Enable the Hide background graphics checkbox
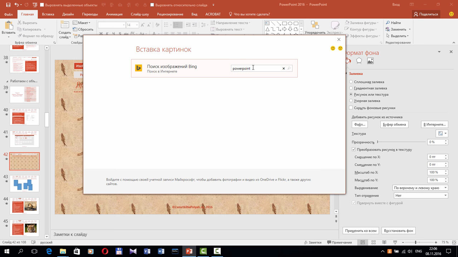Viewport: 458px width, 257px height. (351, 108)
